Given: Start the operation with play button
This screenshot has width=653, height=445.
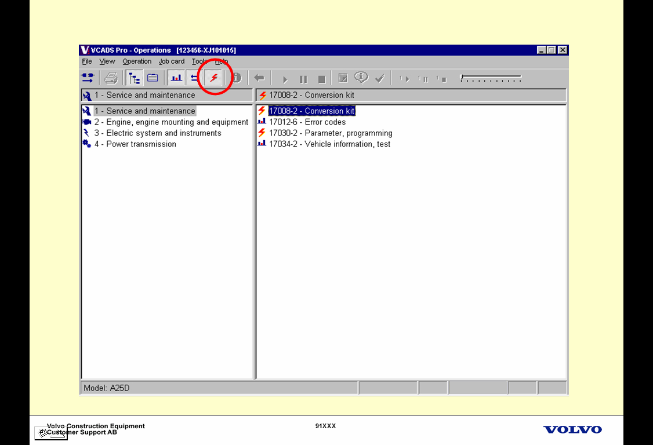Looking at the screenshot, I should [285, 79].
